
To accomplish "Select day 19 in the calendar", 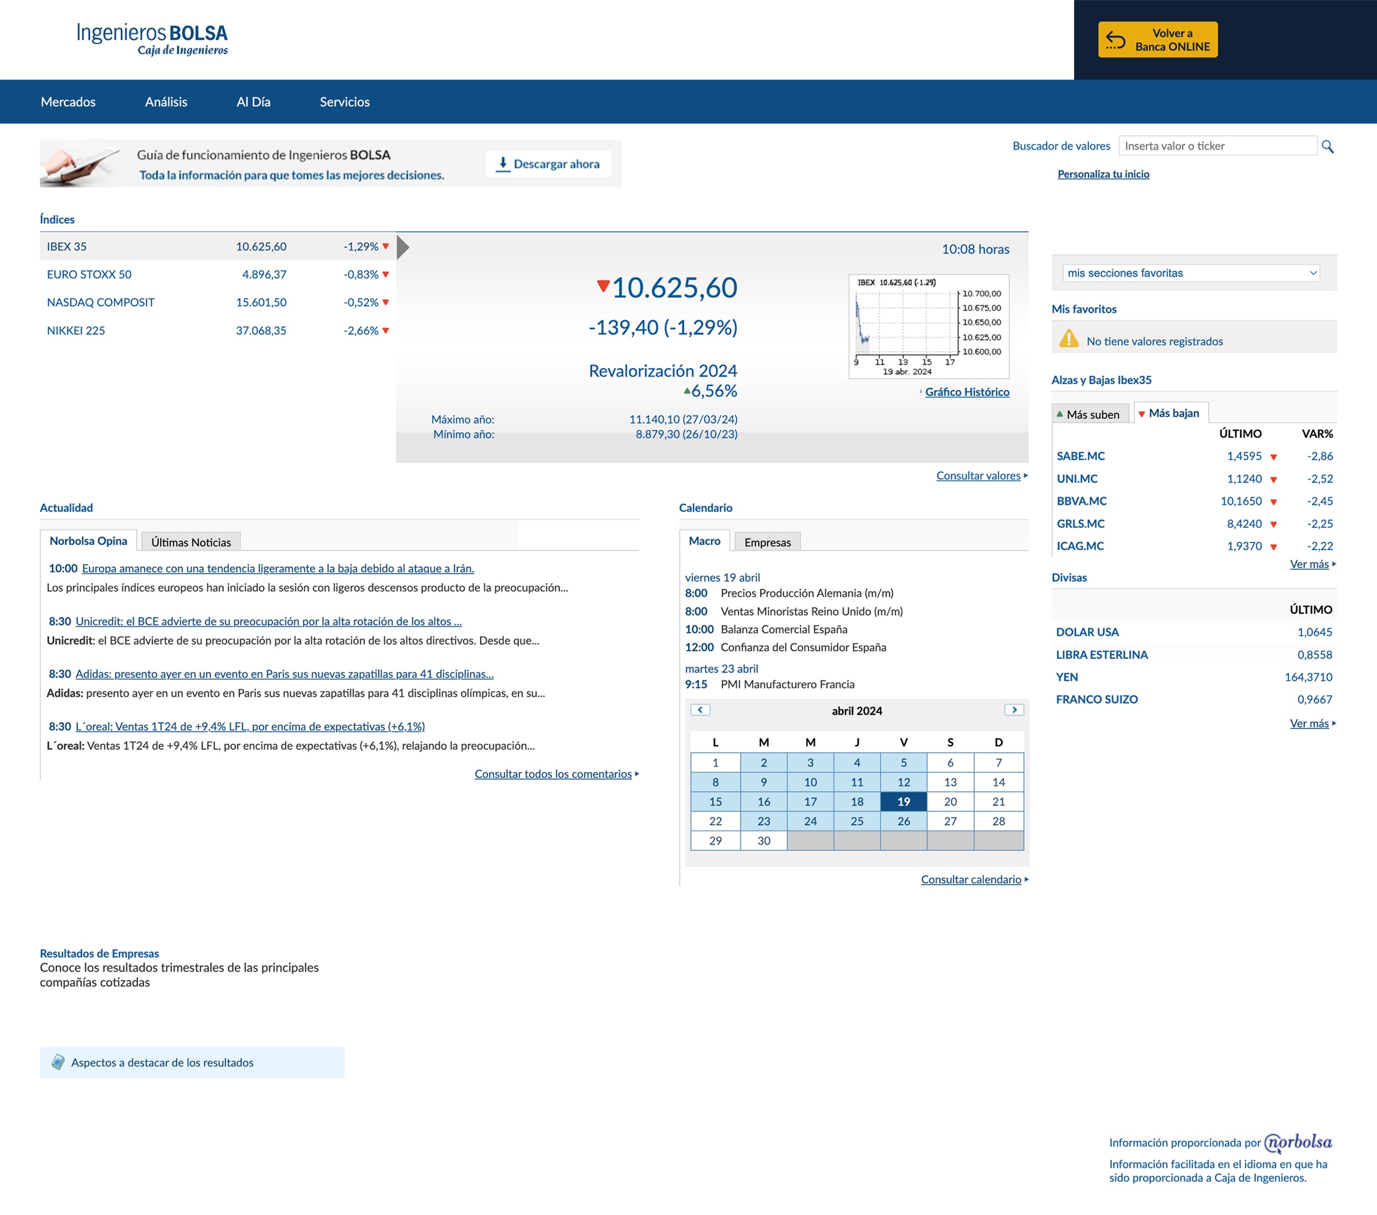I will pos(903,801).
